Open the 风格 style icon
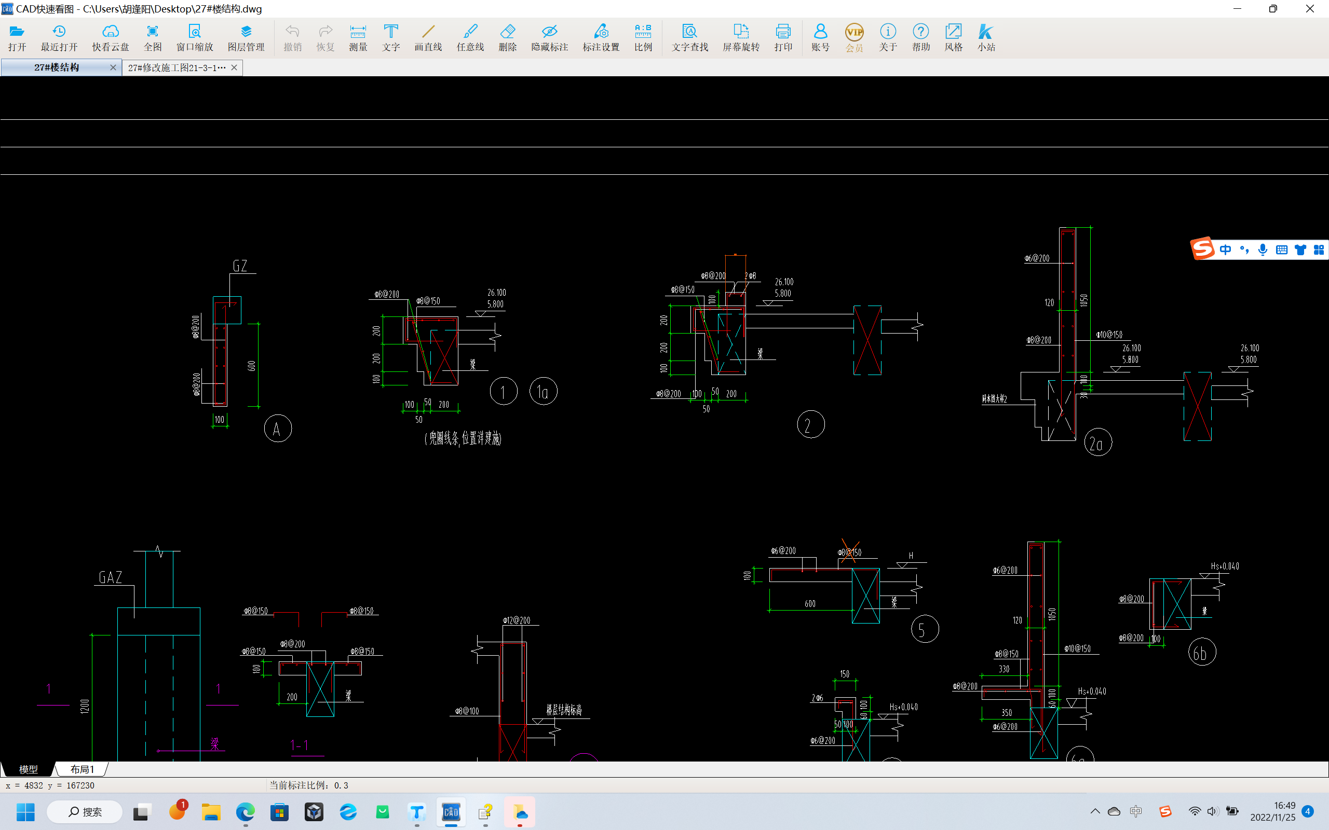Image resolution: width=1329 pixels, height=830 pixels. pyautogui.click(x=953, y=37)
